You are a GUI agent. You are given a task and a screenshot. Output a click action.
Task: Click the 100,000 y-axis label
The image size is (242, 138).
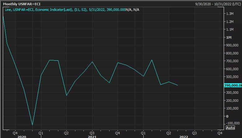pyautogui.click(x=232, y=109)
